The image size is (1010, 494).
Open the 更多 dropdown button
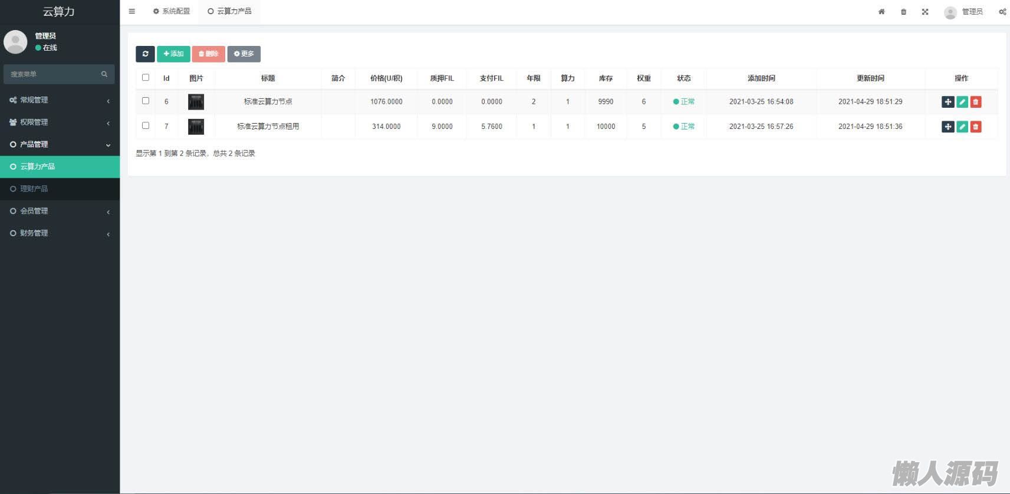pyautogui.click(x=244, y=54)
